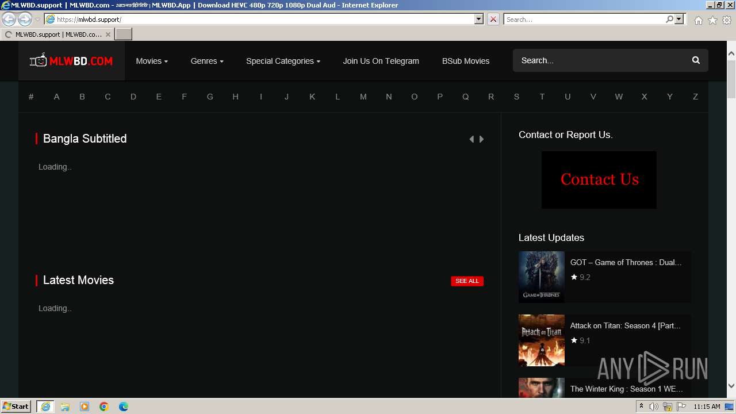Click the SEE ALL button
The image size is (736, 414).
tap(467, 281)
